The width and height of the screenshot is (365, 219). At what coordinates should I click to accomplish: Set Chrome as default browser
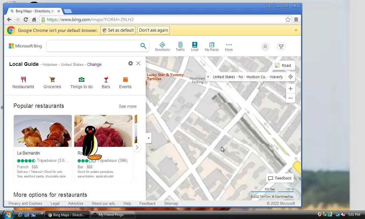[x=118, y=30]
